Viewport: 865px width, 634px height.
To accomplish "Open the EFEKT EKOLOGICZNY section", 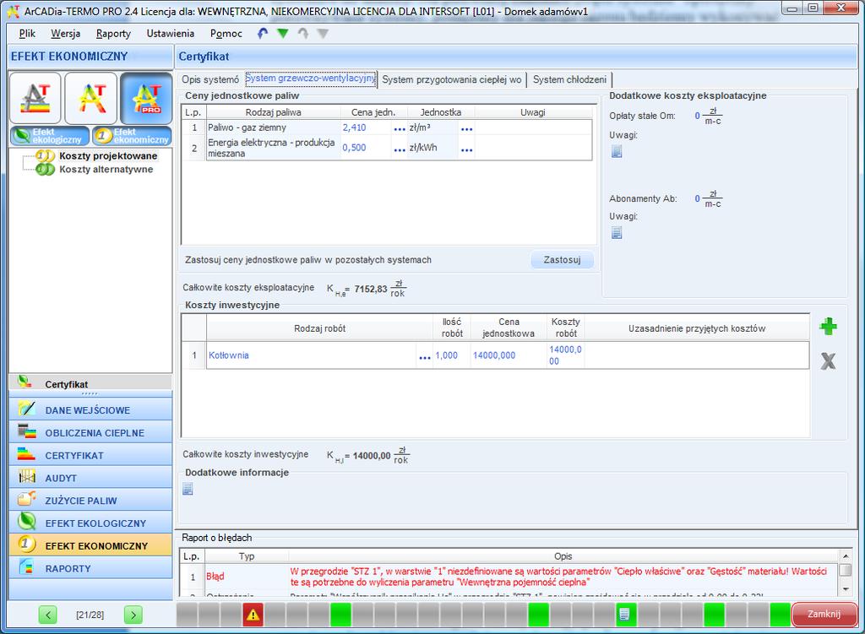I will tap(90, 523).
